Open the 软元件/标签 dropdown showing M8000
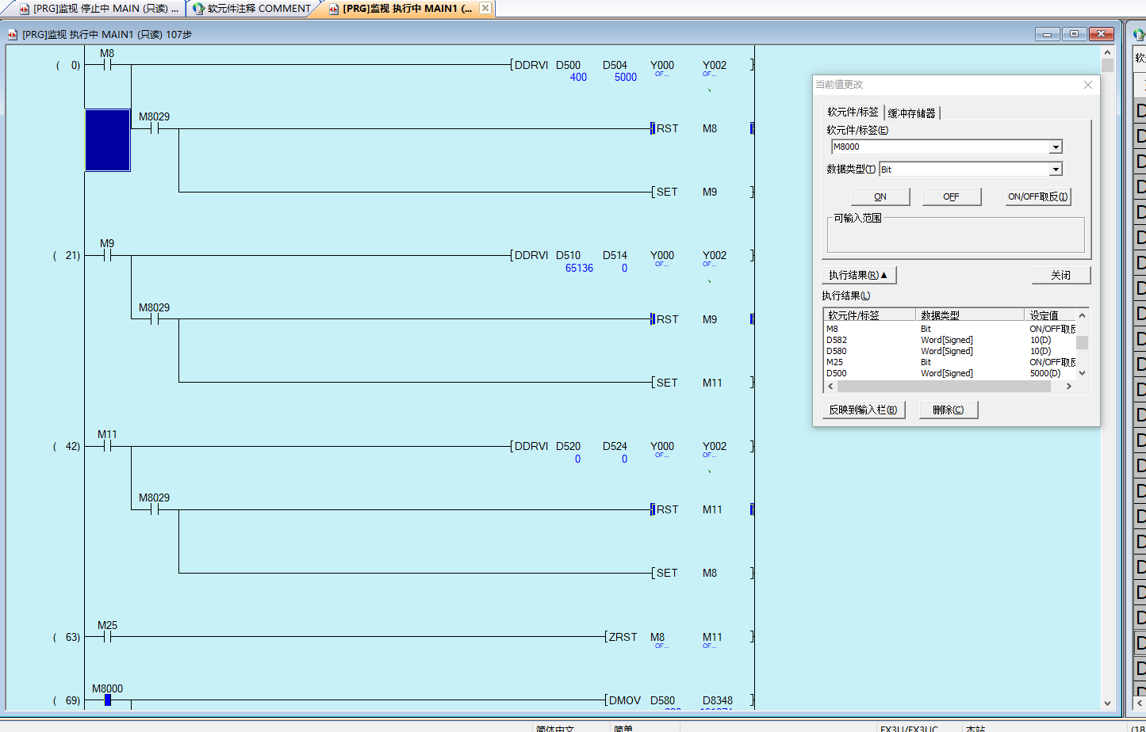This screenshot has height=732, width=1146. tap(1056, 147)
